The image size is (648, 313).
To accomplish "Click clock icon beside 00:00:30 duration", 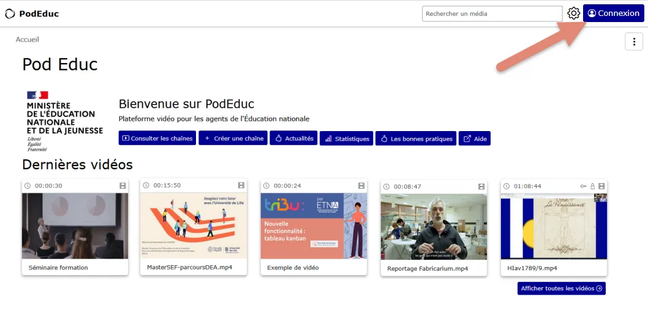I will point(28,186).
